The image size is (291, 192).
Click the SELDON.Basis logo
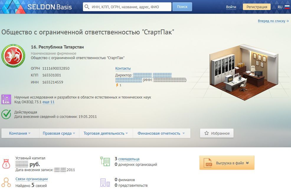click(49, 7)
